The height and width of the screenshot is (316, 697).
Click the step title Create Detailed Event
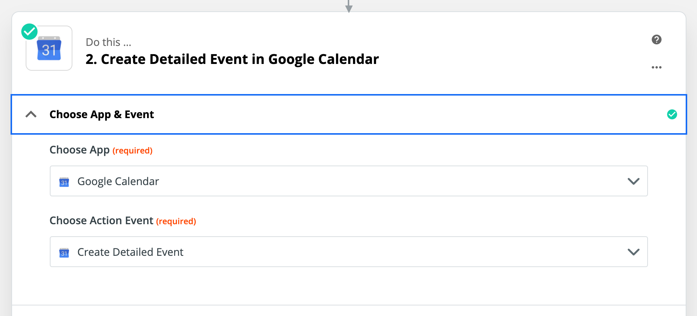pos(232,59)
